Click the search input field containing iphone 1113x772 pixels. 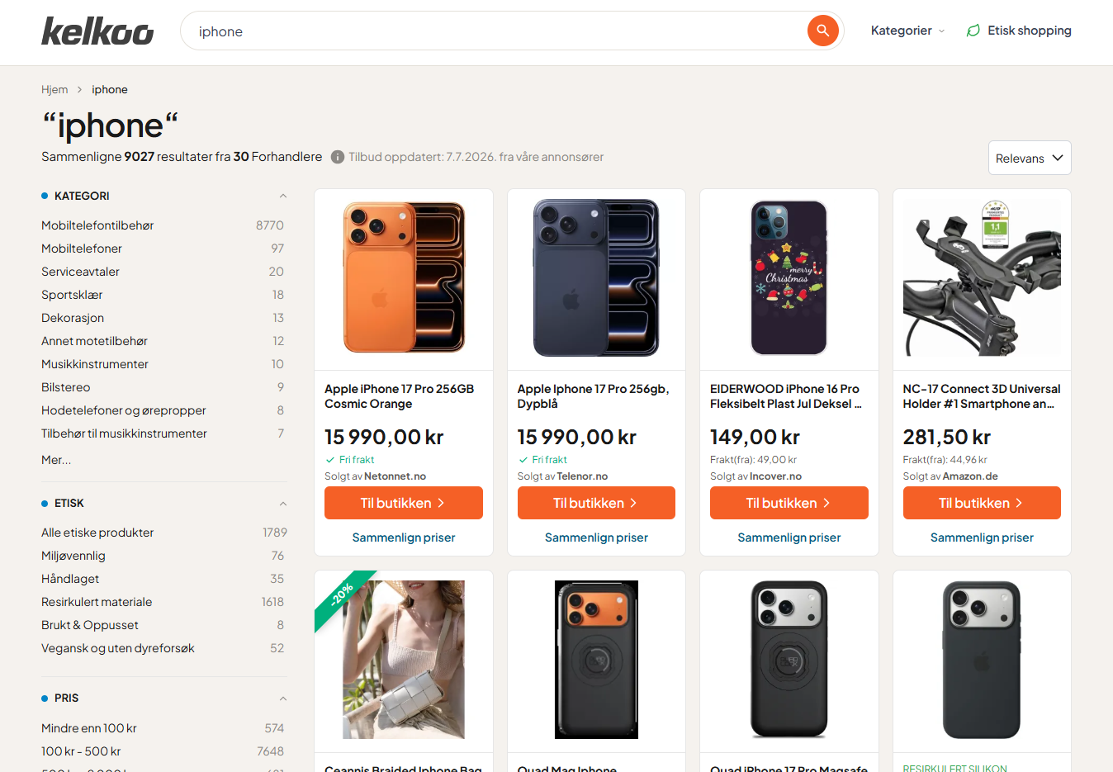[495, 31]
